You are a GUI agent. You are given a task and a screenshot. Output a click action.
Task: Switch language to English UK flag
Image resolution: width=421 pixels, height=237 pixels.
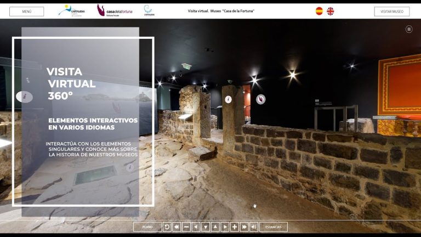(330, 11)
